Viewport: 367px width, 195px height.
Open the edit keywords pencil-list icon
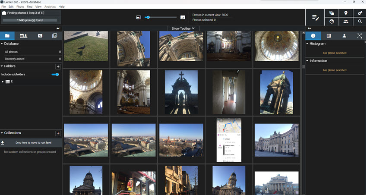click(x=315, y=18)
